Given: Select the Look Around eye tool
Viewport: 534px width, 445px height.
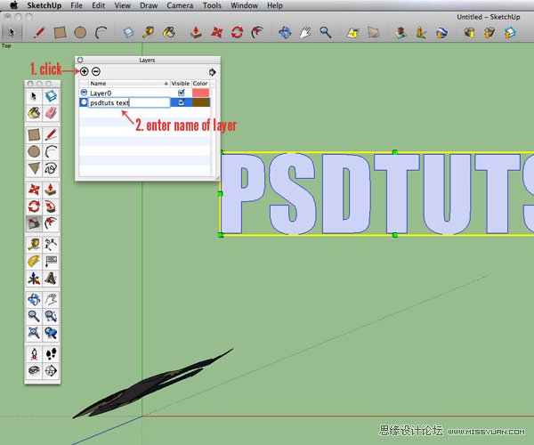Looking at the screenshot, I should click(x=34, y=370).
